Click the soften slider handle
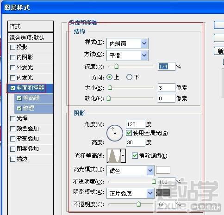This screenshot has width=224, height=215. tap(109, 98)
